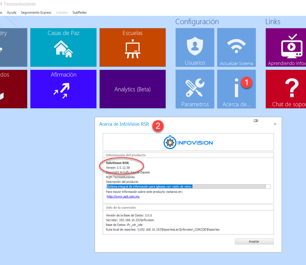This screenshot has height=265, width=306.
Task: Click 'Copyright Arnulfo Aquino Zapata' text
Action: click(x=128, y=172)
